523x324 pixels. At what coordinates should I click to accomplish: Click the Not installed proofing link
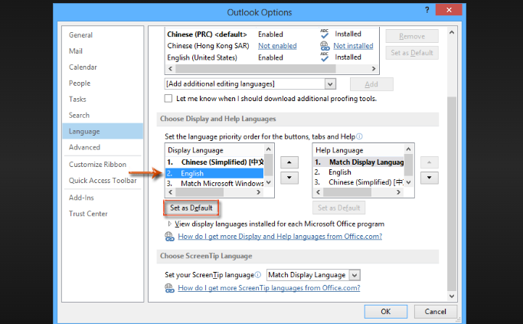point(353,46)
